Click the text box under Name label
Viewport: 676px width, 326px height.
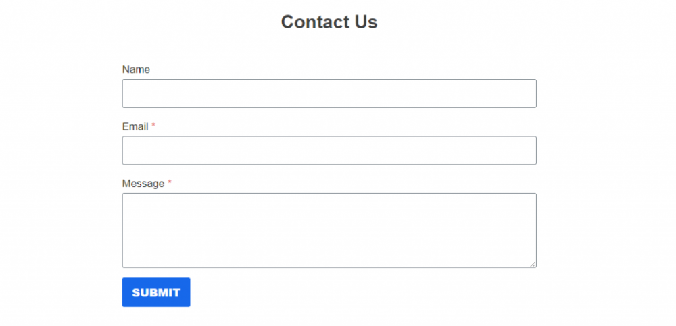[x=329, y=93]
